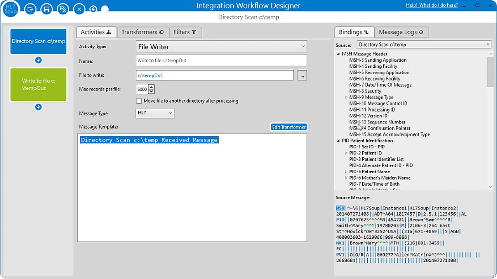Select PID-7 Date/Time of Birth

point(374,184)
